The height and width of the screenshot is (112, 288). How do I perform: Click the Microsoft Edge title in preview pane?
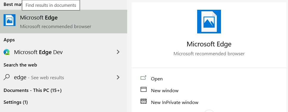(x=209, y=44)
